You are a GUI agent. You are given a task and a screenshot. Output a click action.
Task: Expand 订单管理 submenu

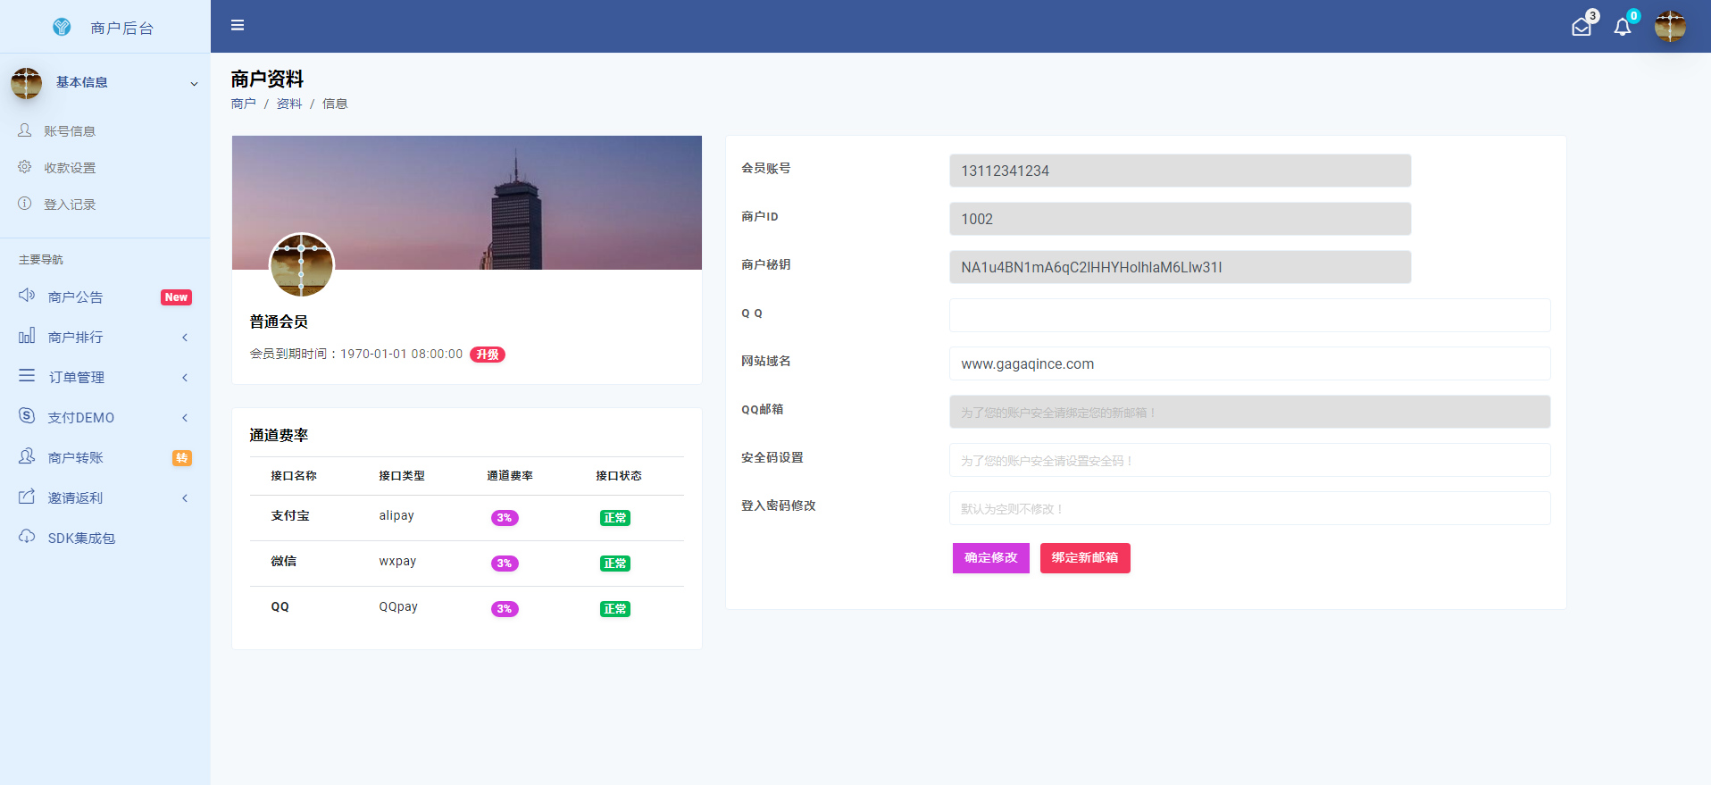[x=77, y=378]
